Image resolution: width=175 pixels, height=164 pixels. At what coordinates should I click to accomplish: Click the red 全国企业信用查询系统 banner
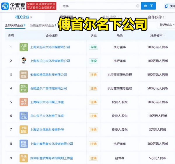(41, 6)
